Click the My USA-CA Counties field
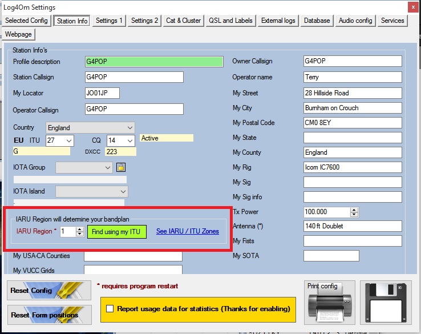The height and width of the screenshot is (334, 421). point(133,256)
